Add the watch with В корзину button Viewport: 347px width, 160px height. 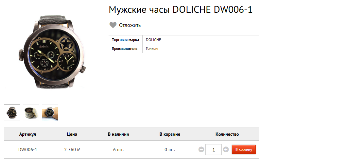tap(244, 150)
